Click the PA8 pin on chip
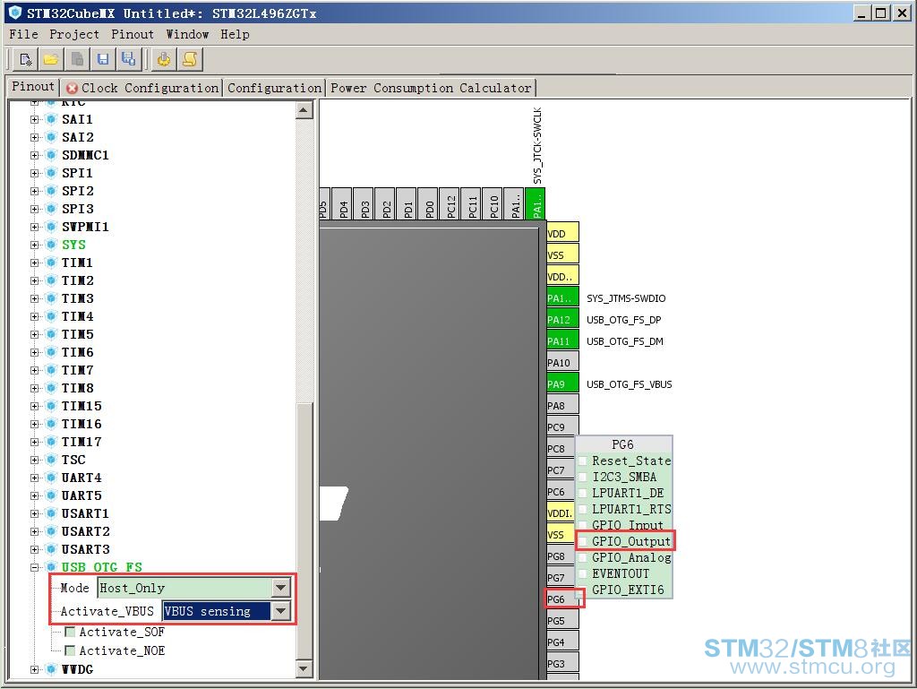Screen dimensions: 917x689 pos(562,406)
